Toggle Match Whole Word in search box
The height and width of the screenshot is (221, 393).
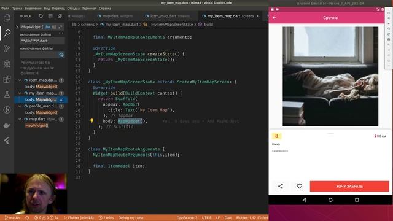tap(54, 26)
